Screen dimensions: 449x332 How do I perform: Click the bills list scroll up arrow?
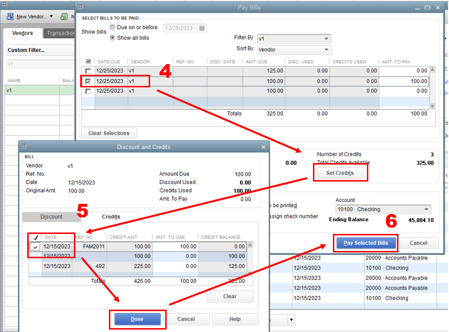[x=432, y=69]
